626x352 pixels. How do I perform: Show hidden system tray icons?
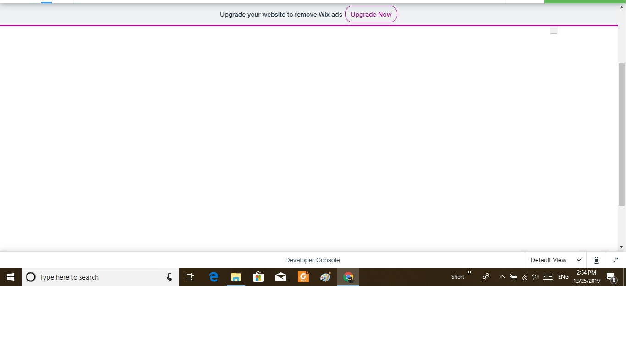tap(502, 277)
